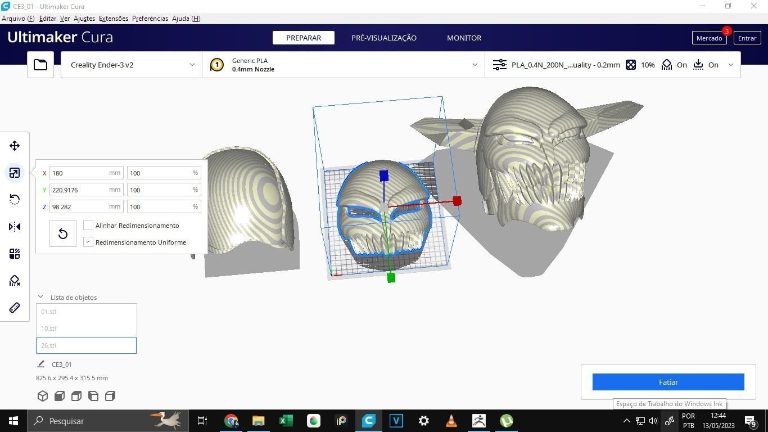Screen dimensions: 768x432
Task: Click green Y-axis scale handle
Action: (x=391, y=278)
